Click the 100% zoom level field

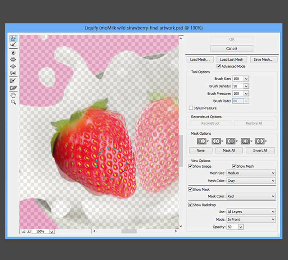(40, 232)
